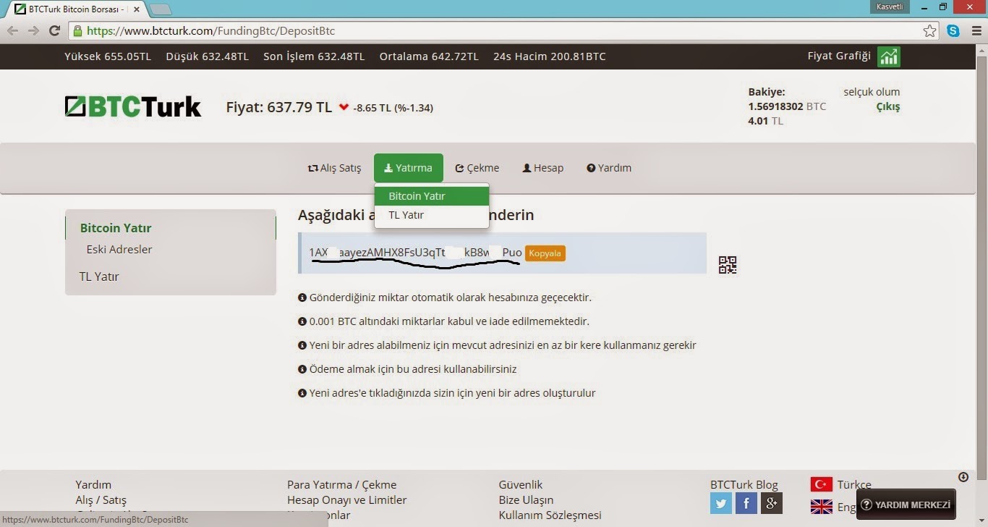The image size is (988, 527).
Task: Click the Düşük 632.48TL ticker value
Action: (208, 56)
